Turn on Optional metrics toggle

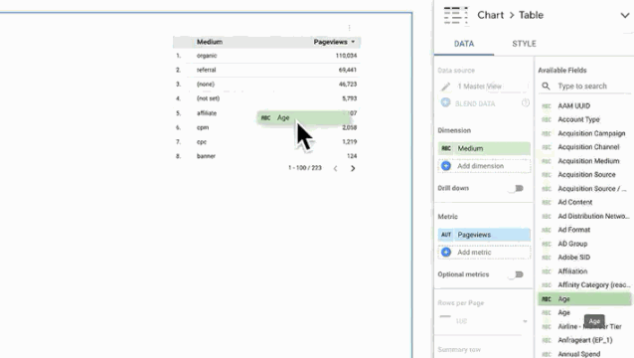517,274
